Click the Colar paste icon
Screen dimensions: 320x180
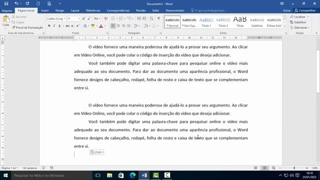click(6, 19)
